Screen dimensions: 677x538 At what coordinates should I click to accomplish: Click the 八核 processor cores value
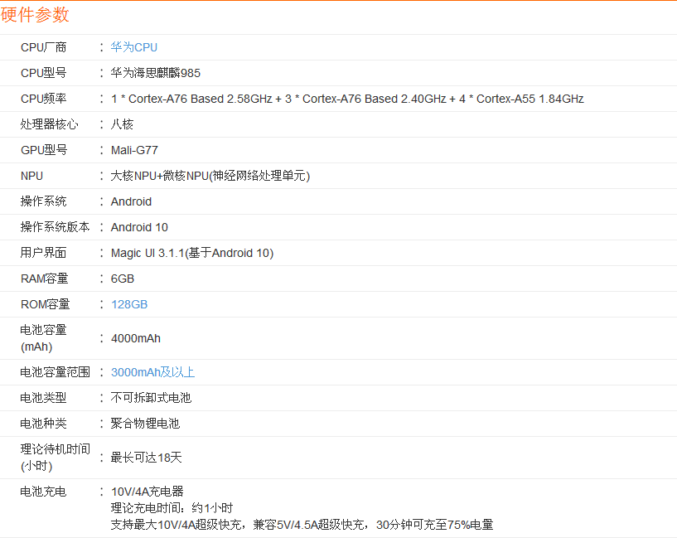(123, 124)
